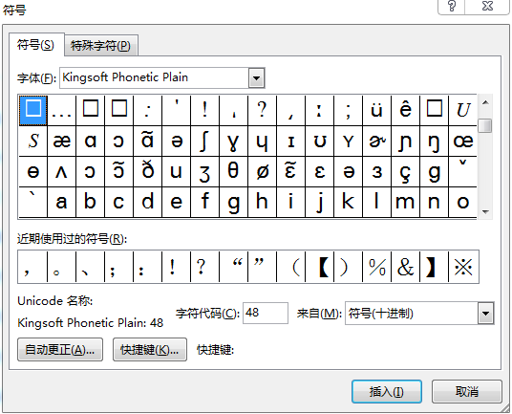Screen dimensions: 512x414
Task: Expand the Kingsoft Phonetic Plain font dropdown
Action: [x=256, y=78]
